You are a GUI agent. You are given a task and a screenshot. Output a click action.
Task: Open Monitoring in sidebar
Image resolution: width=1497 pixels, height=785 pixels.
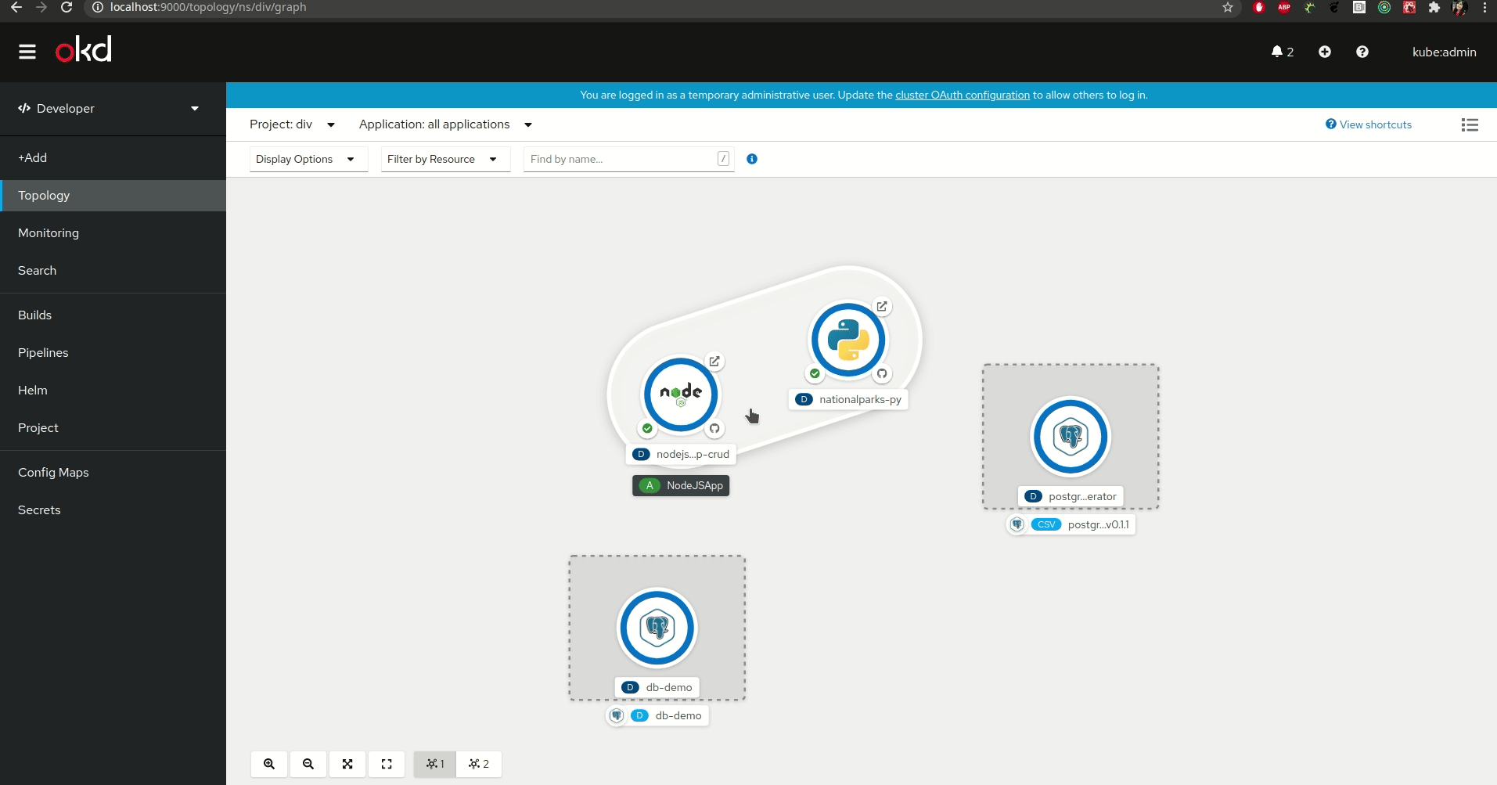pyautogui.click(x=113, y=233)
